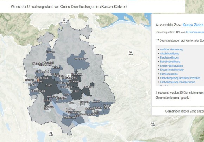
Task: Open the Arbeitsbewilligung link
Action: tap(170, 53)
